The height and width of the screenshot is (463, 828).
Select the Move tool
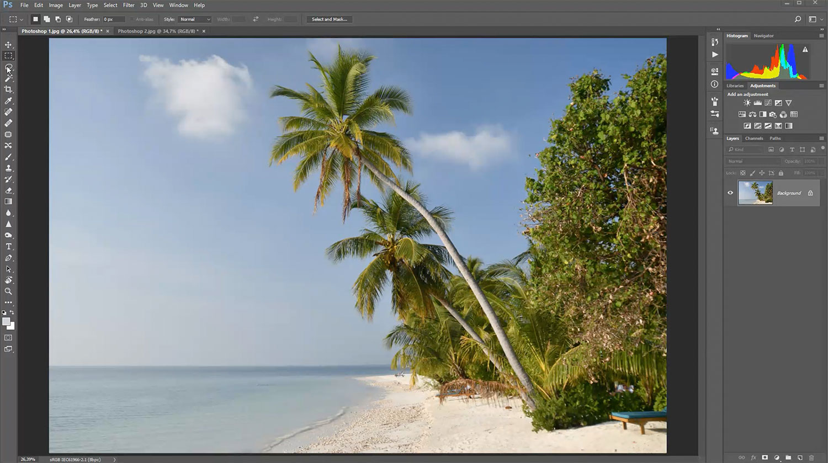pyautogui.click(x=8, y=45)
